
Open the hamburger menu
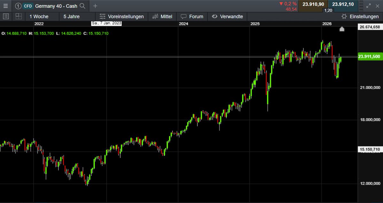click(x=5, y=6)
